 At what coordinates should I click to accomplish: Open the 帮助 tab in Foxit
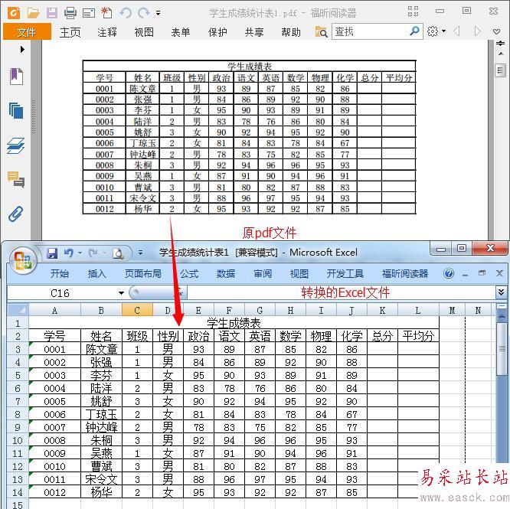(x=291, y=32)
